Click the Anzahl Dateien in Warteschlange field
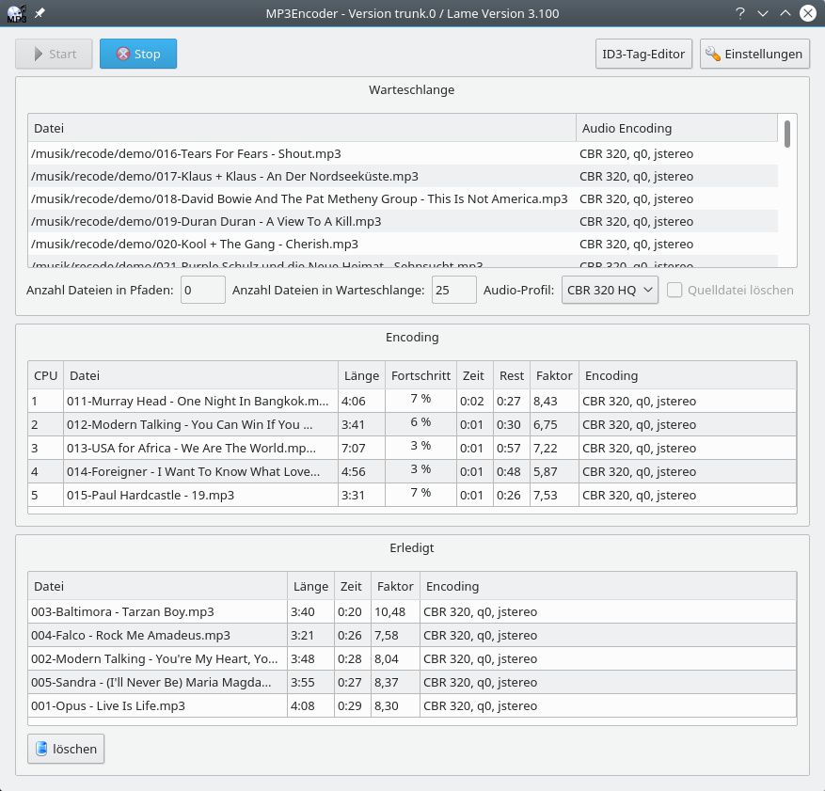The height and width of the screenshot is (791, 825). [454, 290]
